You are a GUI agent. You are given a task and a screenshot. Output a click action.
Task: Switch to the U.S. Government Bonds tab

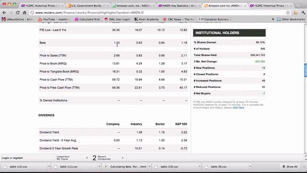pos(87,6)
